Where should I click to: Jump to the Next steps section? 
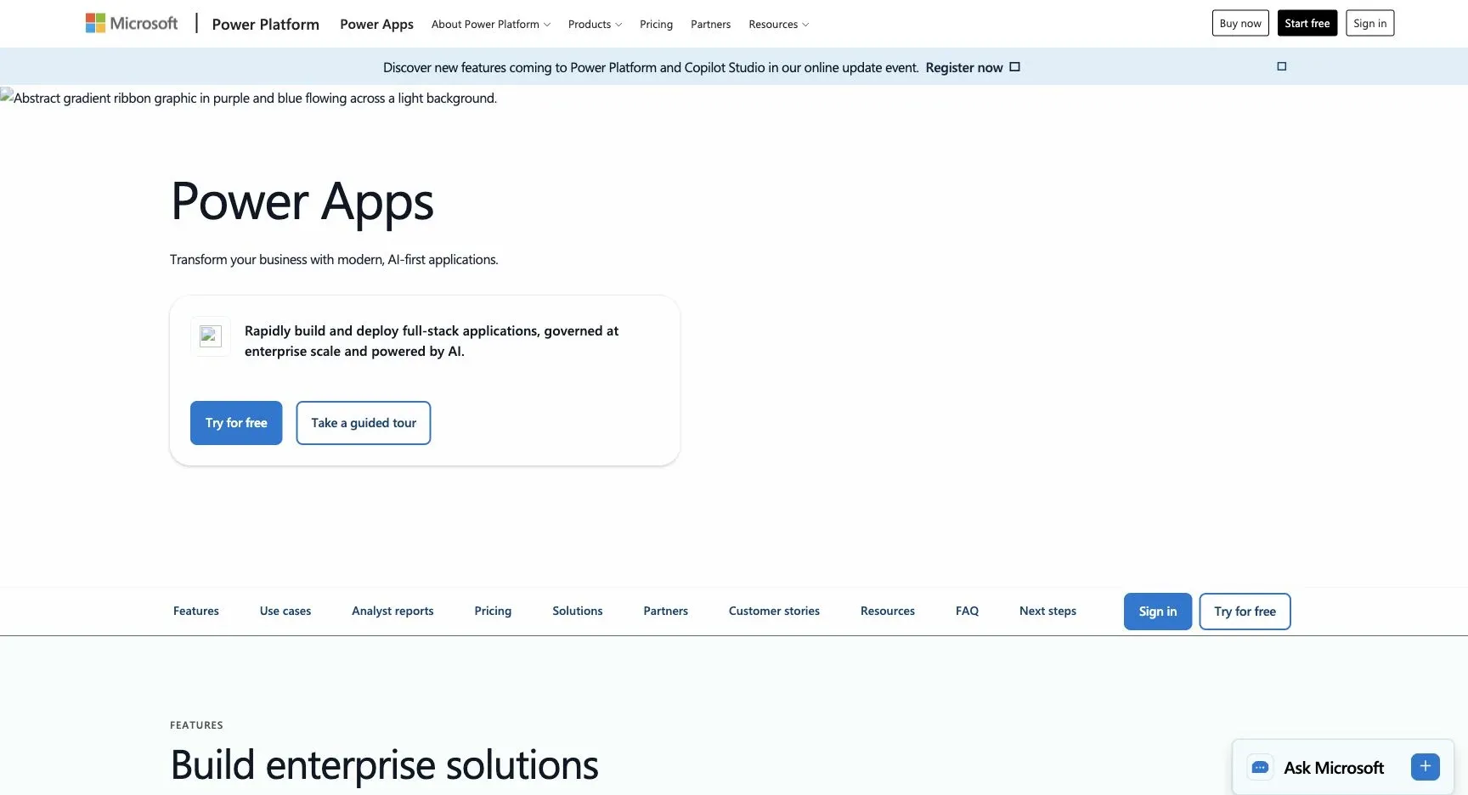click(x=1047, y=611)
